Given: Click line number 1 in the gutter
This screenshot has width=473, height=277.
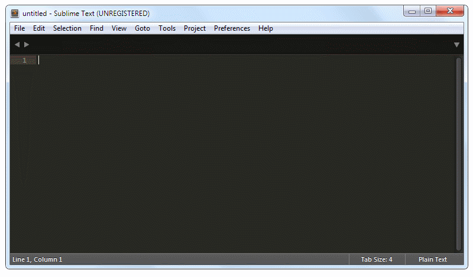Looking at the screenshot, I should (24, 60).
